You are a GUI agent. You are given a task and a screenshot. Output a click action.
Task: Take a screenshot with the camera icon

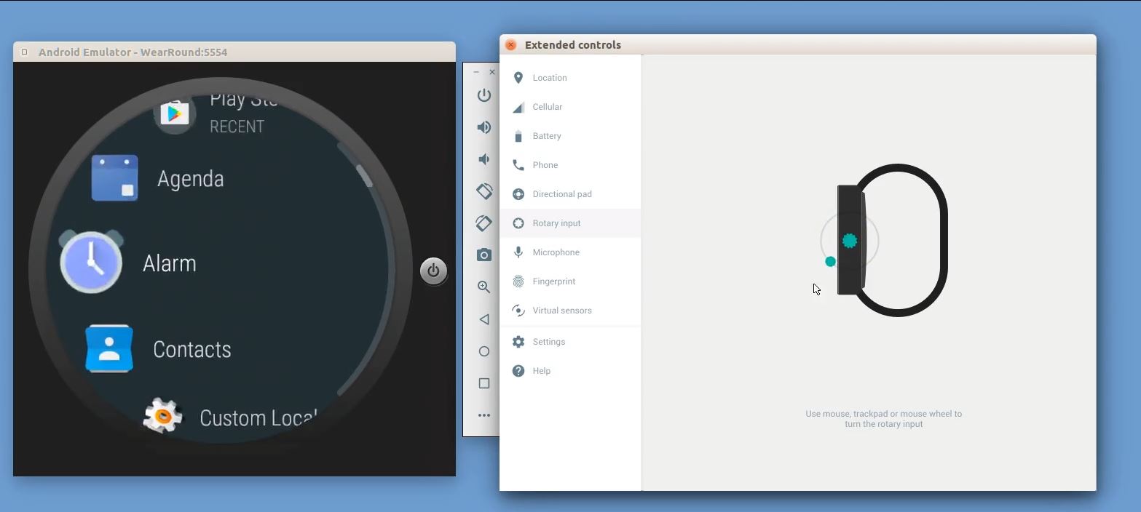[x=483, y=255]
